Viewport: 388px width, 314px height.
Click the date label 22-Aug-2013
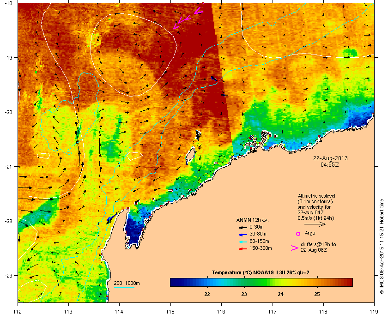pos(330,158)
